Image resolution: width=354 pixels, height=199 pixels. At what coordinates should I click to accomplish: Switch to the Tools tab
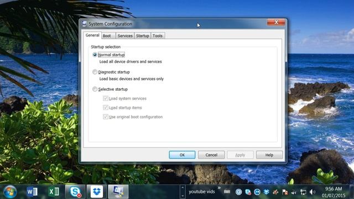(158, 35)
